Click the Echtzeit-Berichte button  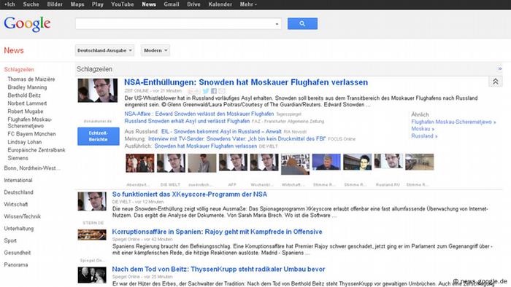click(x=99, y=136)
